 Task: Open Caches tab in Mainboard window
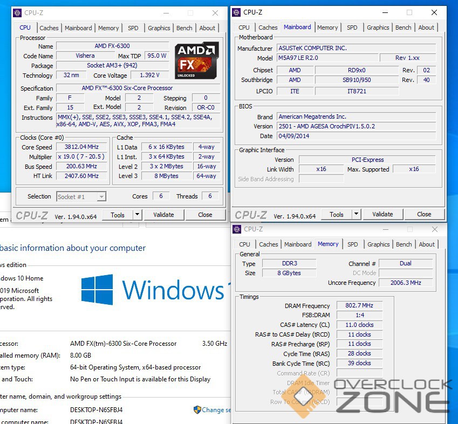click(268, 28)
